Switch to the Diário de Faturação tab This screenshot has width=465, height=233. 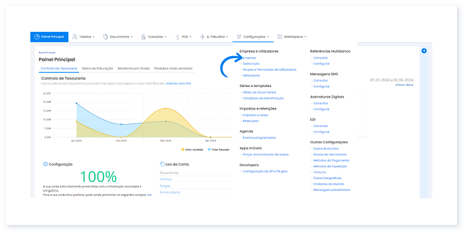[x=98, y=68]
